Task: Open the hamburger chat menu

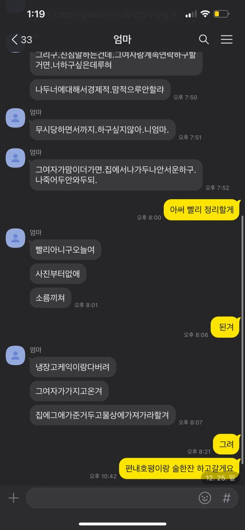Action: [227, 40]
